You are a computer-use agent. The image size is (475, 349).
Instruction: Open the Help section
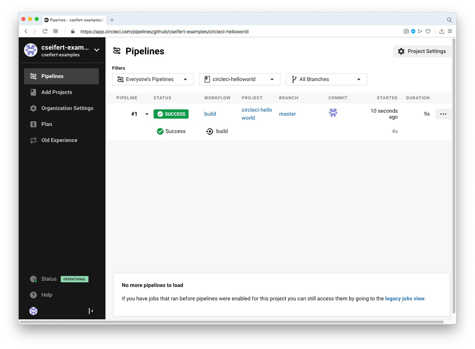(41, 295)
